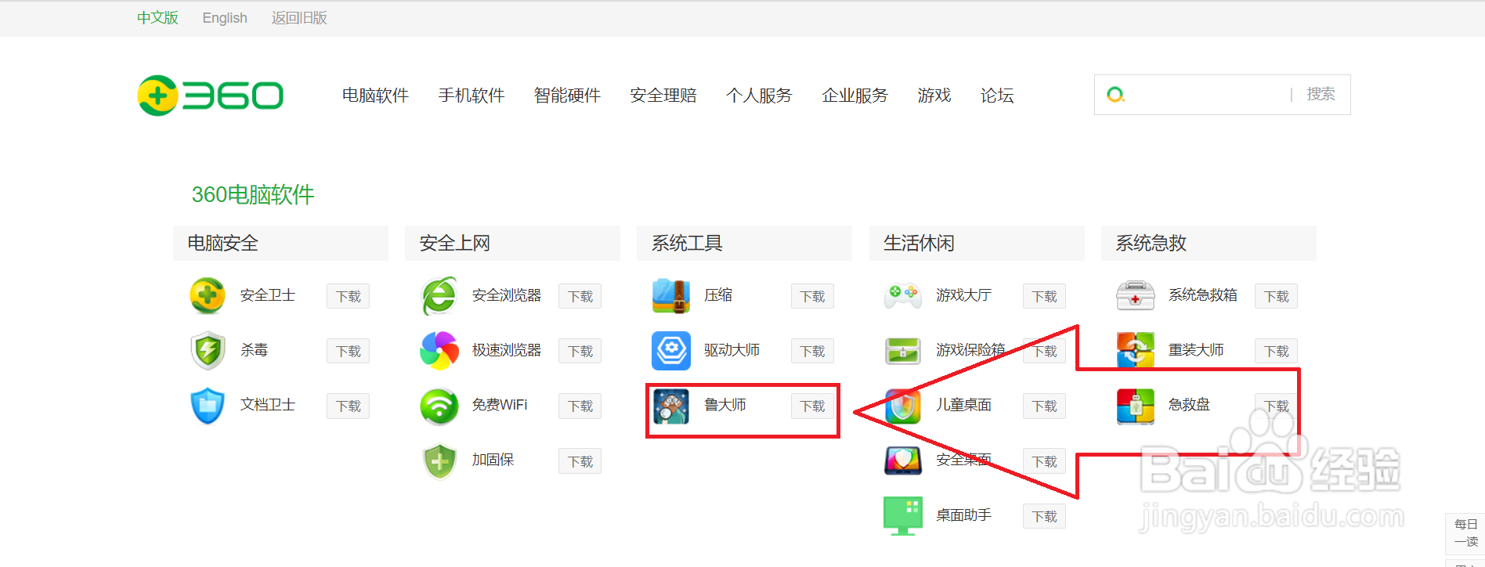Open the 企业服务 menu
The image size is (1485, 567).
coord(855,96)
